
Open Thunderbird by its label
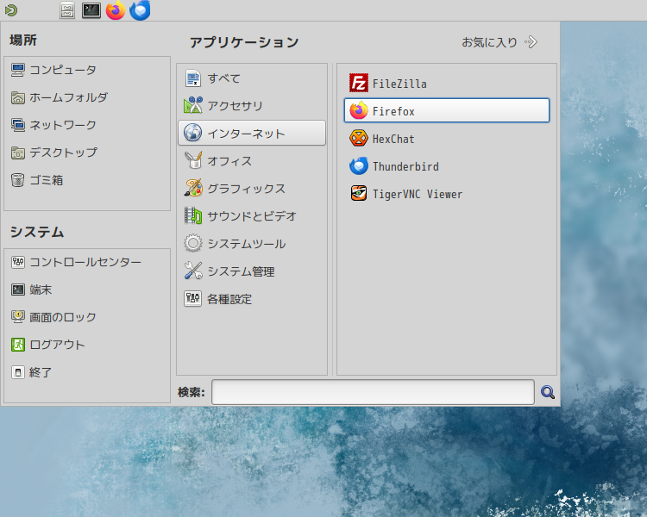click(405, 166)
